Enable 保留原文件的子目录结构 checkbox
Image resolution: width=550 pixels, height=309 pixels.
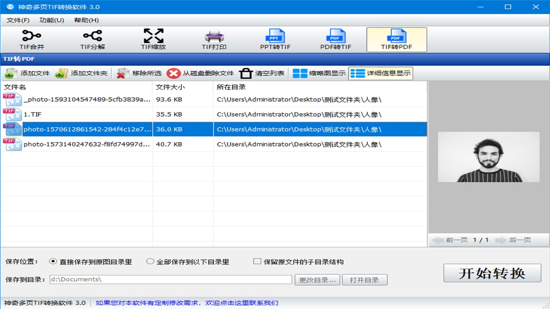[x=256, y=261]
